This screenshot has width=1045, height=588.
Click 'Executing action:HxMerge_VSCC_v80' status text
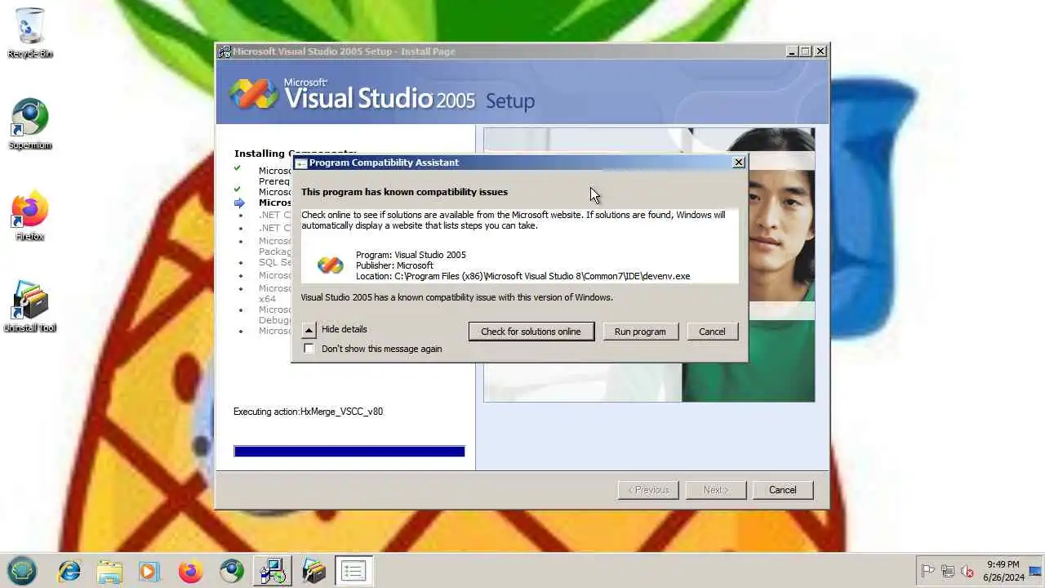click(308, 412)
